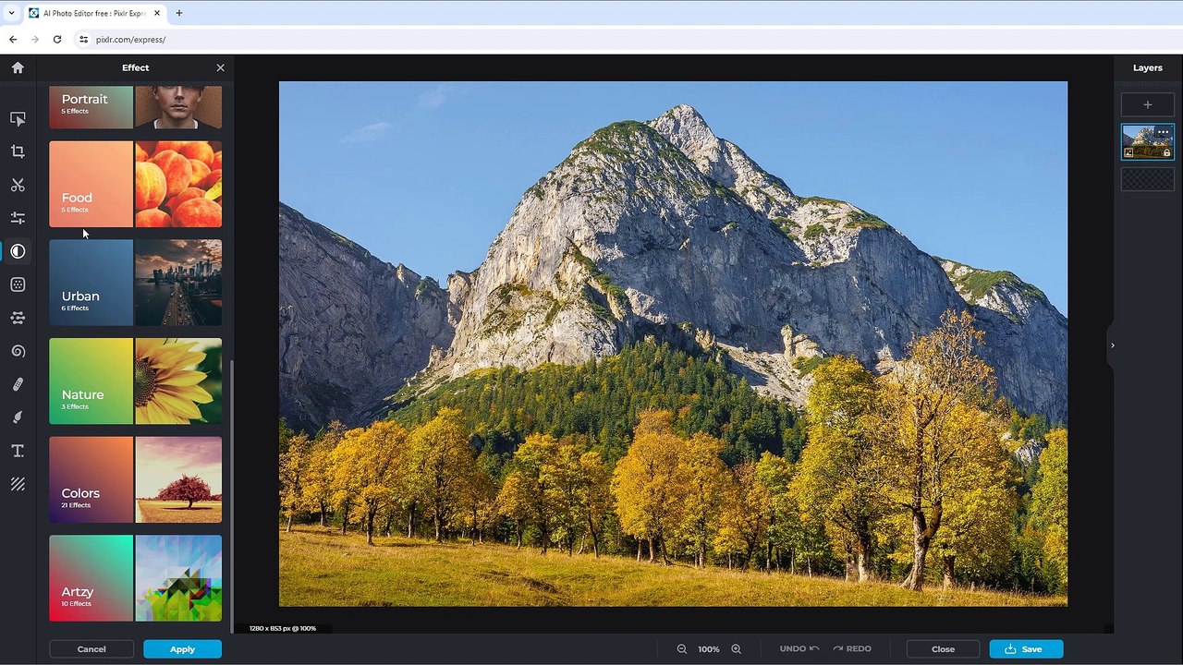1183x665 pixels.
Task: Switch to the AI Photo Editor tab
Action: click(94, 13)
